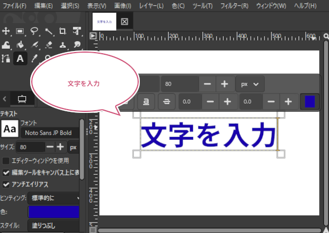Open the 編集(E) menu
This screenshot has width=329, height=233.
point(43,5)
